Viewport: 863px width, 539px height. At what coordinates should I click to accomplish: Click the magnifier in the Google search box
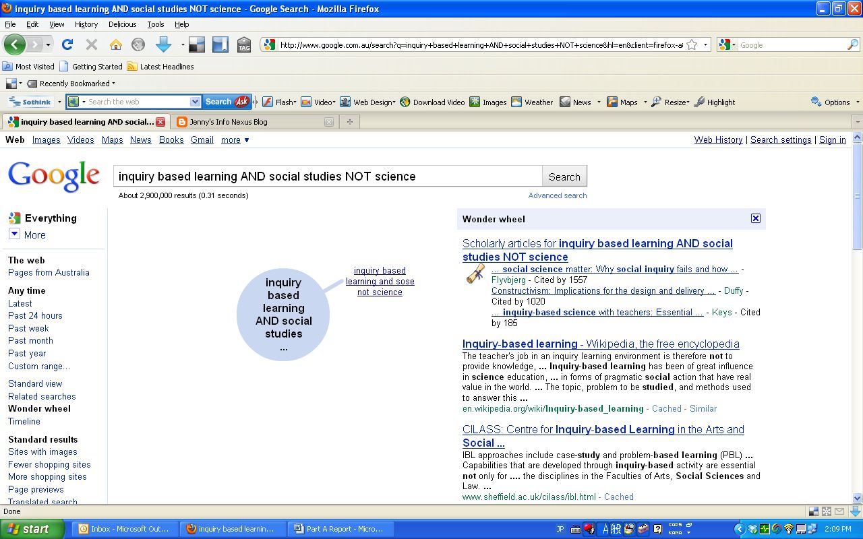click(853, 45)
